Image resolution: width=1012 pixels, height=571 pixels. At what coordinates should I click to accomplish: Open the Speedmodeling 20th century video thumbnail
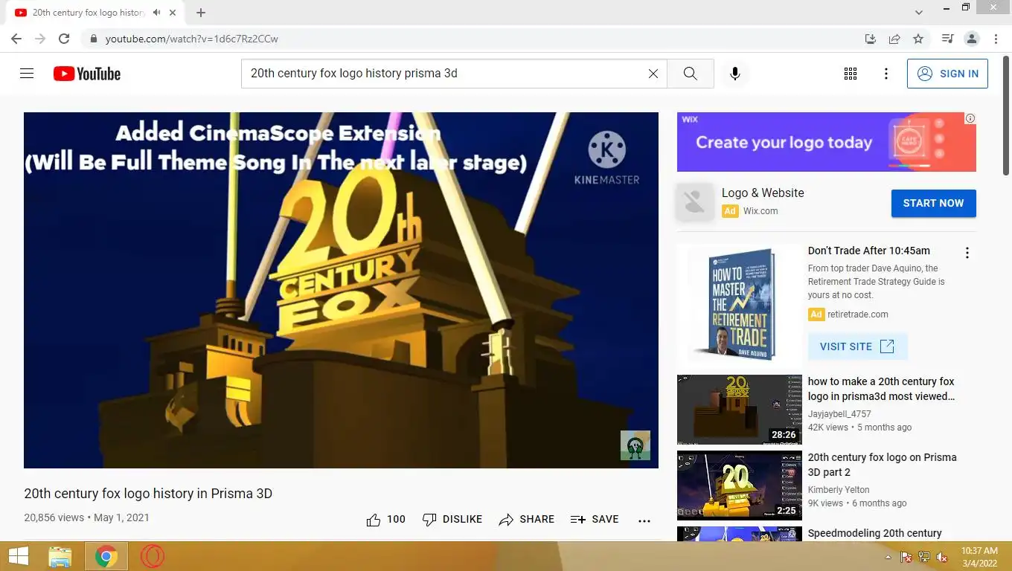click(x=739, y=534)
